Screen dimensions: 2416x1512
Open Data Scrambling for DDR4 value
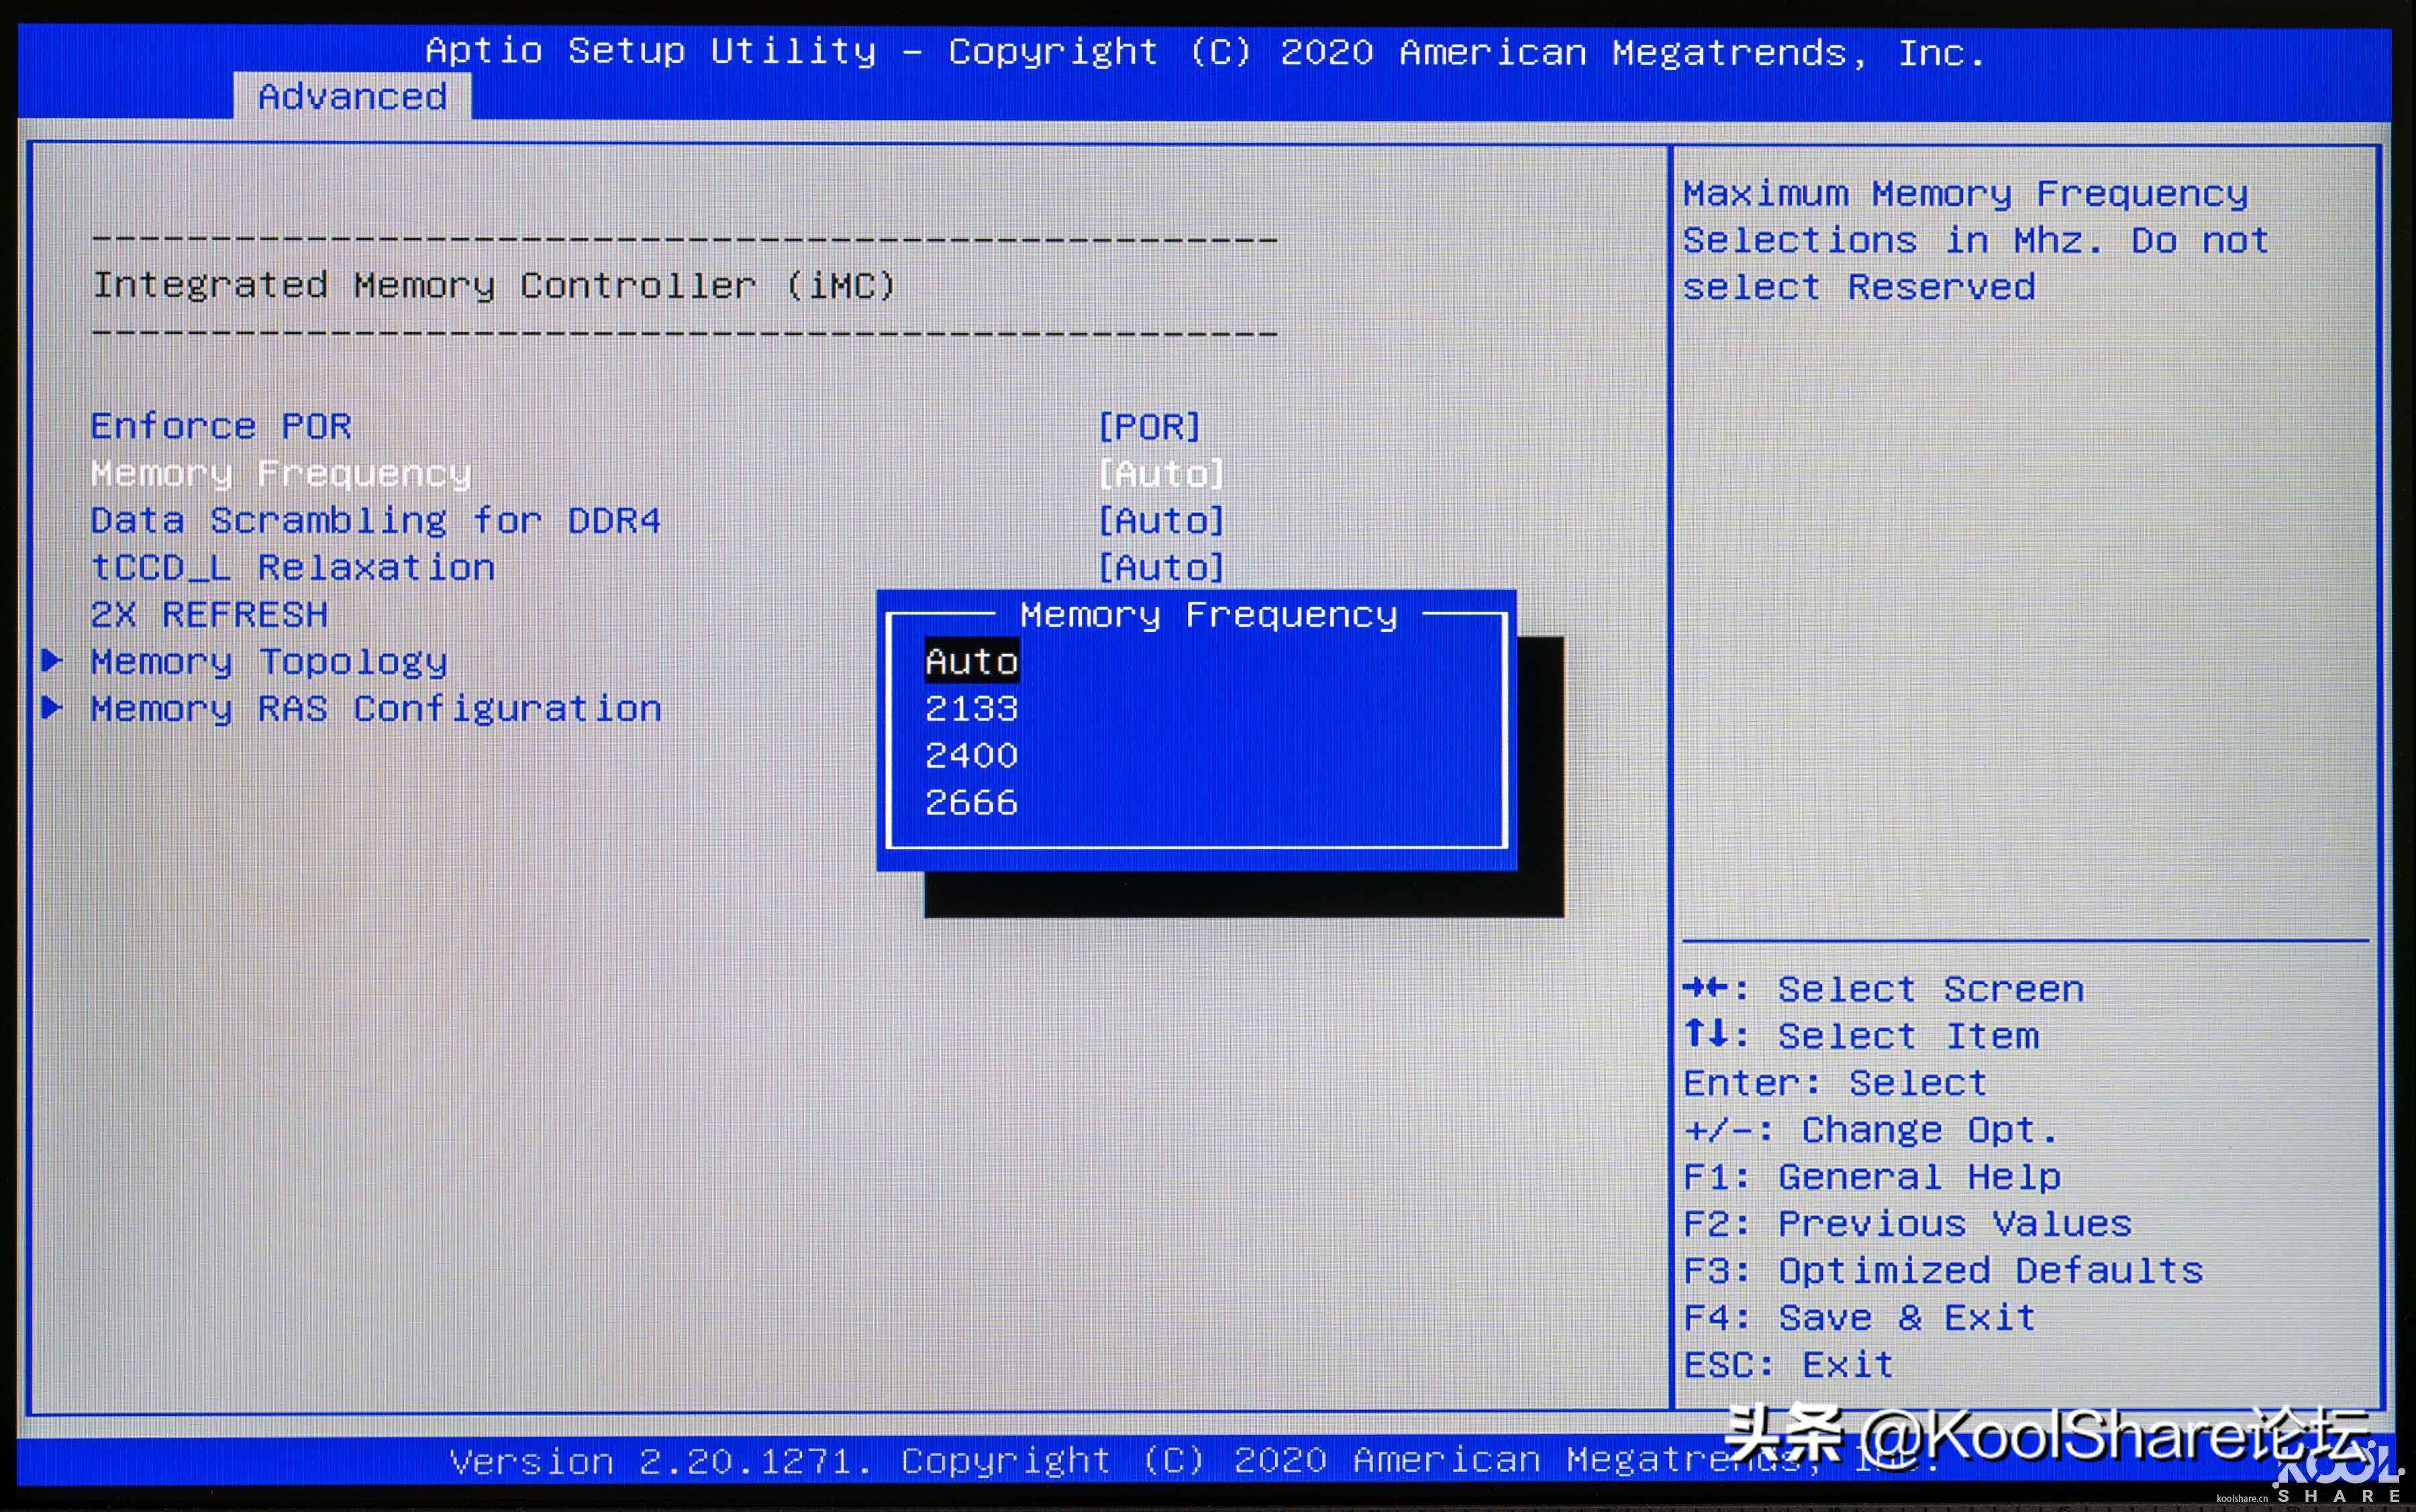click(1160, 521)
